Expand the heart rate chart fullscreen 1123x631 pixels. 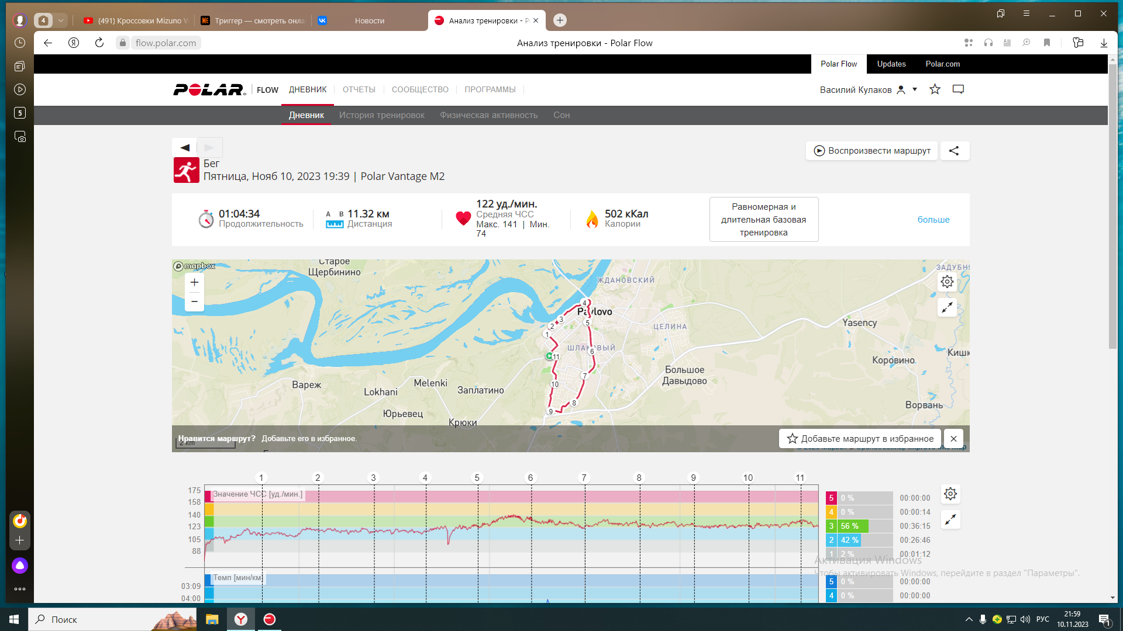click(x=951, y=519)
